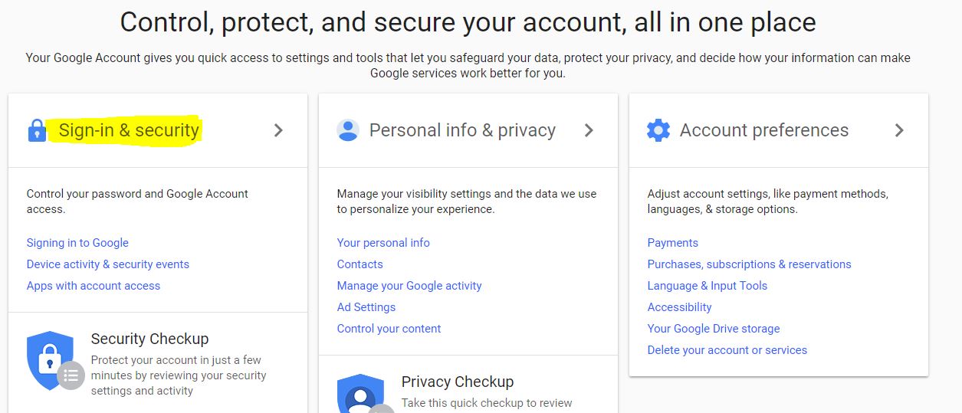The width and height of the screenshot is (962, 413).
Task: Expand Account preferences chevron arrow
Action: (899, 130)
